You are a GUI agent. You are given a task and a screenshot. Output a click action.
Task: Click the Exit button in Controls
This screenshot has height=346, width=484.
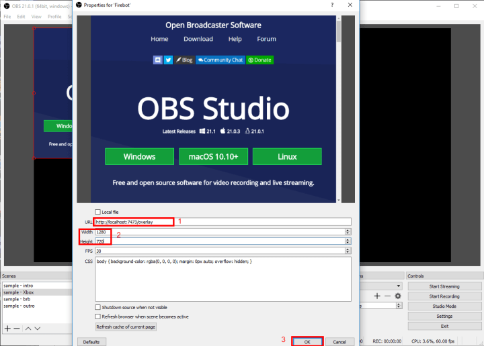pos(444,326)
